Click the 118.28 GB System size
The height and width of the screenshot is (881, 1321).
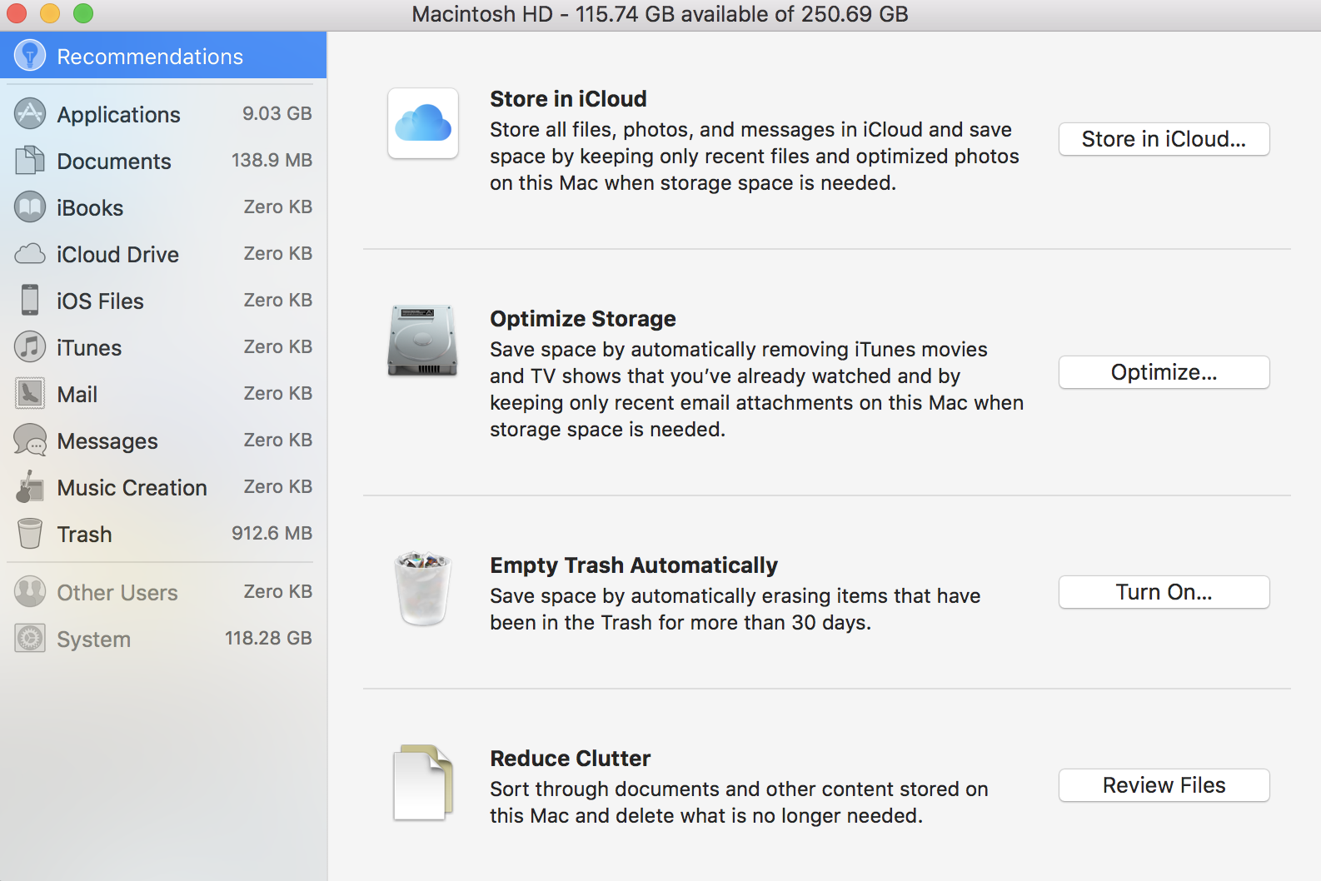268,638
